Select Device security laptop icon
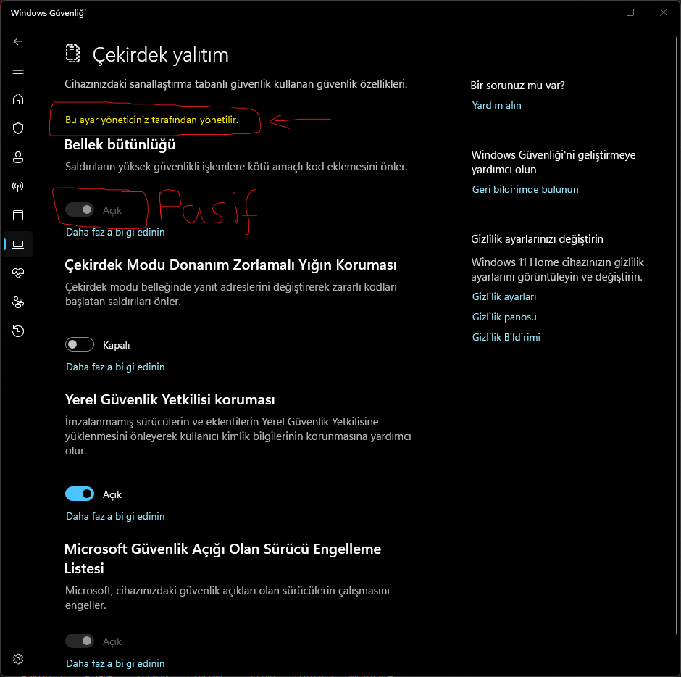This screenshot has height=677, width=681. tap(18, 244)
